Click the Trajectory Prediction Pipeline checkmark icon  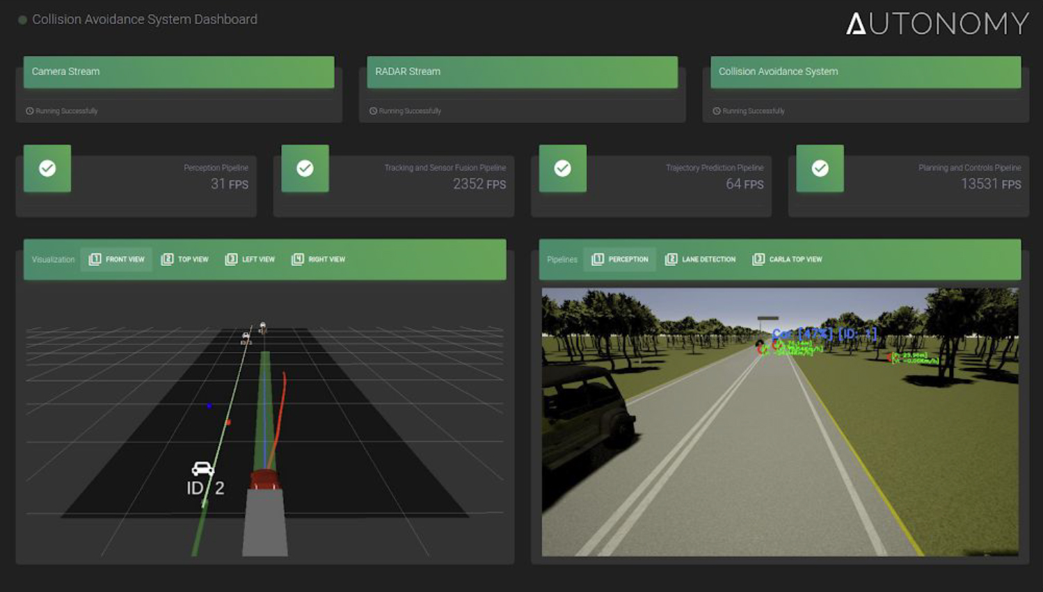click(562, 168)
